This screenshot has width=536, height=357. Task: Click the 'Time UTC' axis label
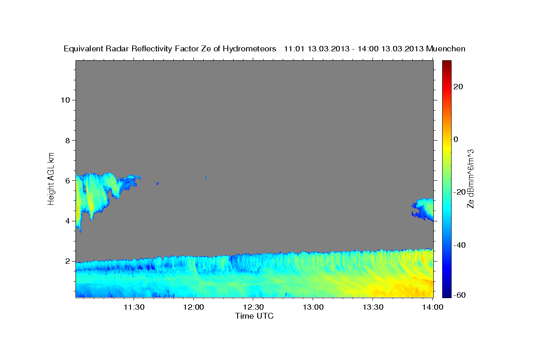254,316
